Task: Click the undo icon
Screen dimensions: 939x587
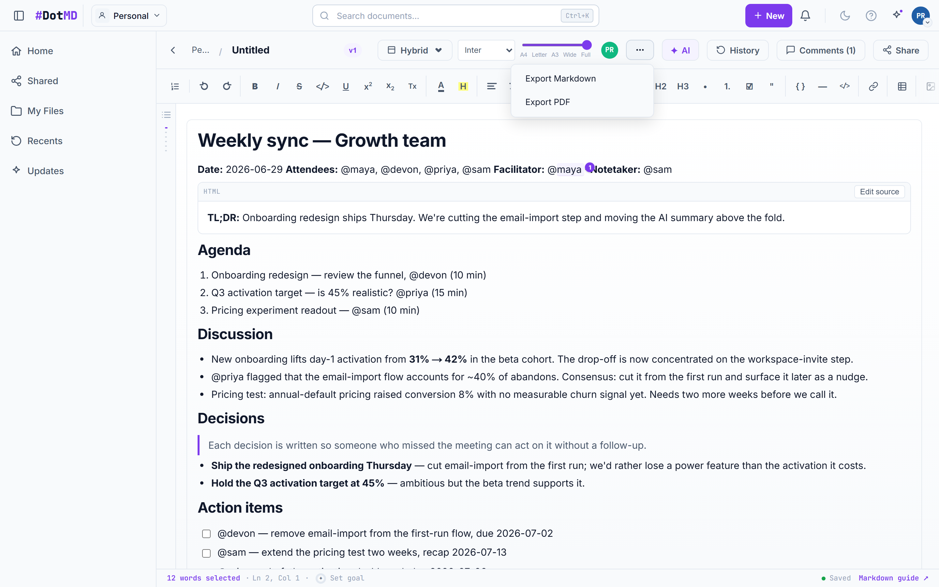Action: pyautogui.click(x=204, y=86)
